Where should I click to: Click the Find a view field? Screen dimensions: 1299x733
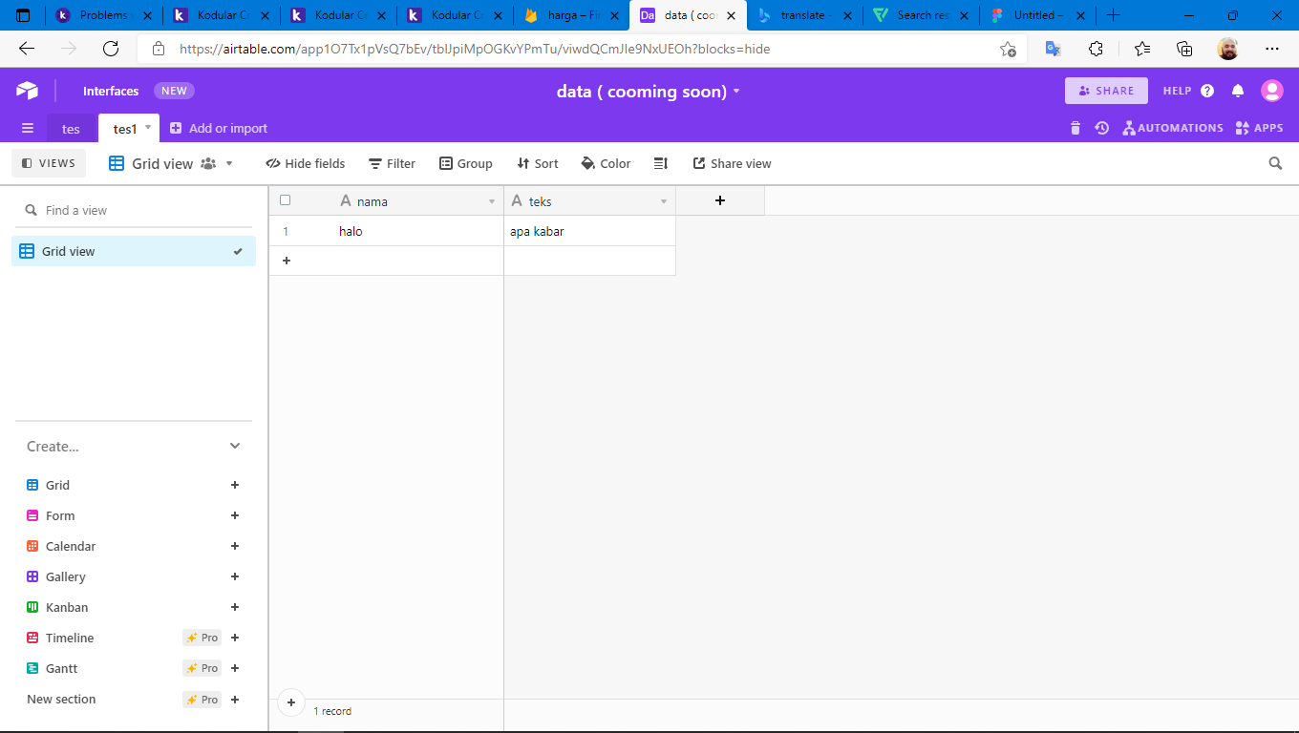(134, 210)
